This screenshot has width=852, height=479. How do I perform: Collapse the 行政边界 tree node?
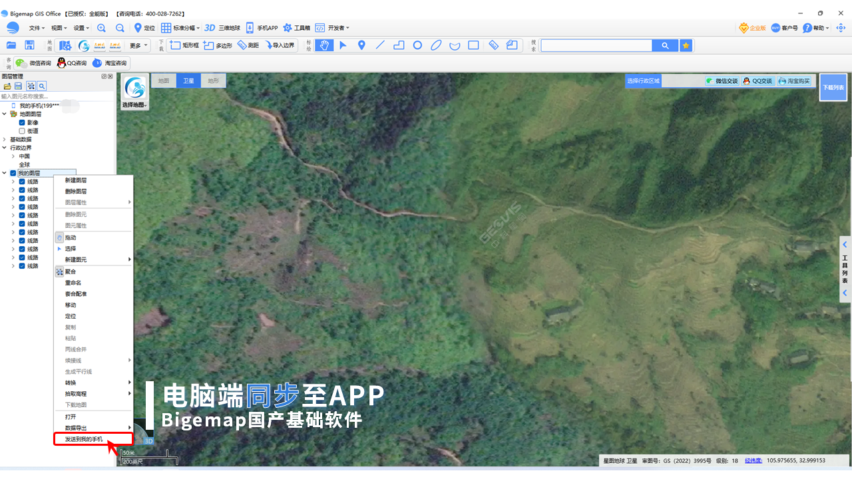point(5,148)
